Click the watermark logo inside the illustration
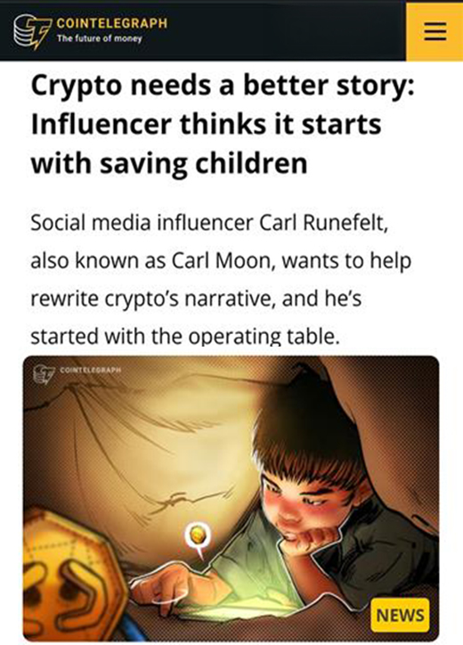Viewport: 463px width, 645px height. pos(44,373)
